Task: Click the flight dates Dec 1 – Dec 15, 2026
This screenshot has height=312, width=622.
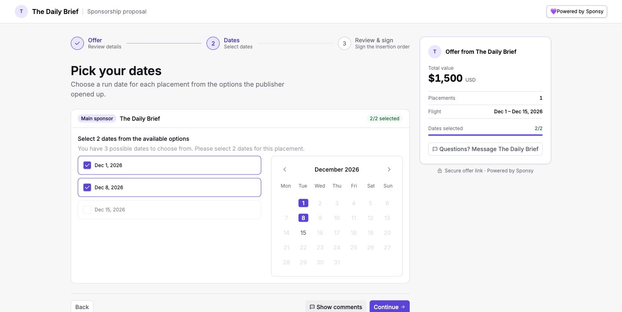Action: pyautogui.click(x=518, y=112)
